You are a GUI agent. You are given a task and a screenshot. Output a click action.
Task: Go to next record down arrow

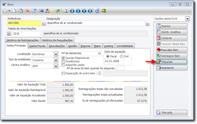[84, 11]
